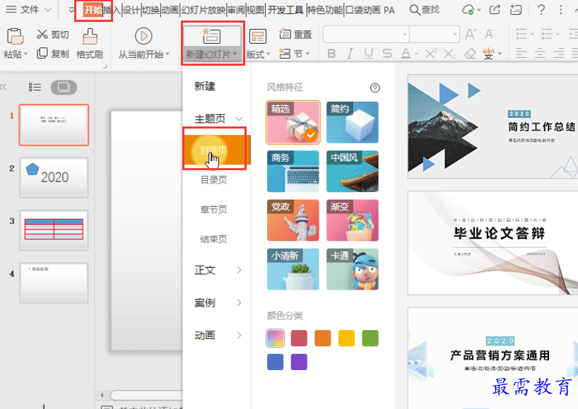The height and width of the screenshot is (409, 578).
Task: Click the Section (节) icon
Action: 285,54
